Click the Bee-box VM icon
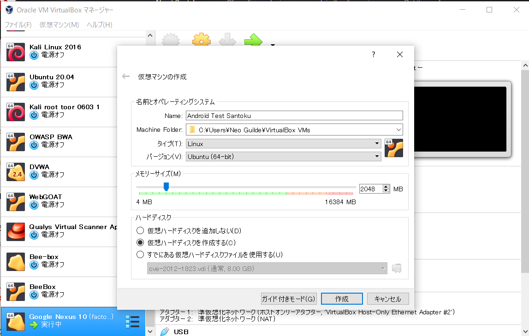 tap(16, 262)
